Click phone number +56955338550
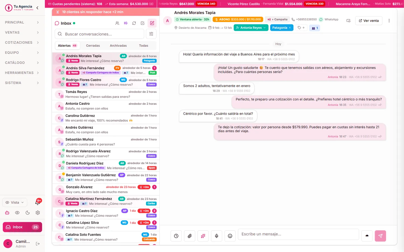 pyautogui.click(x=304, y=19)
